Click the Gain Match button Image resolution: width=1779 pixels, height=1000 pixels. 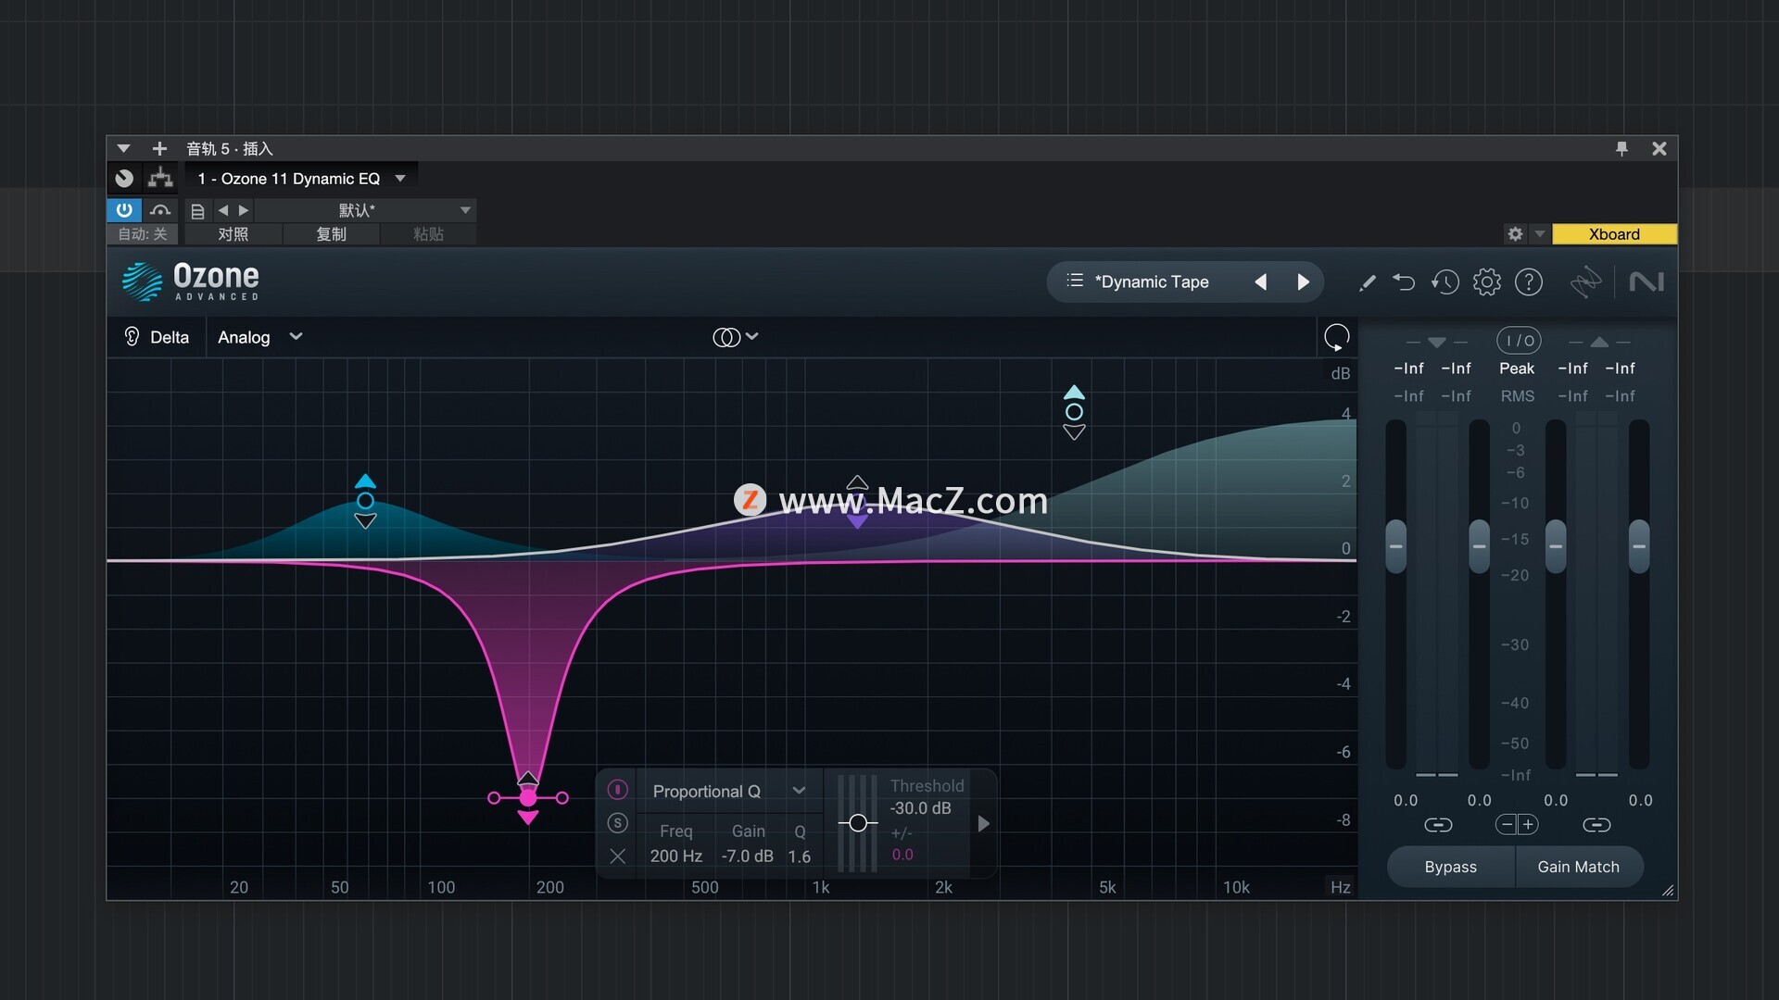[x=1579, y=867]
